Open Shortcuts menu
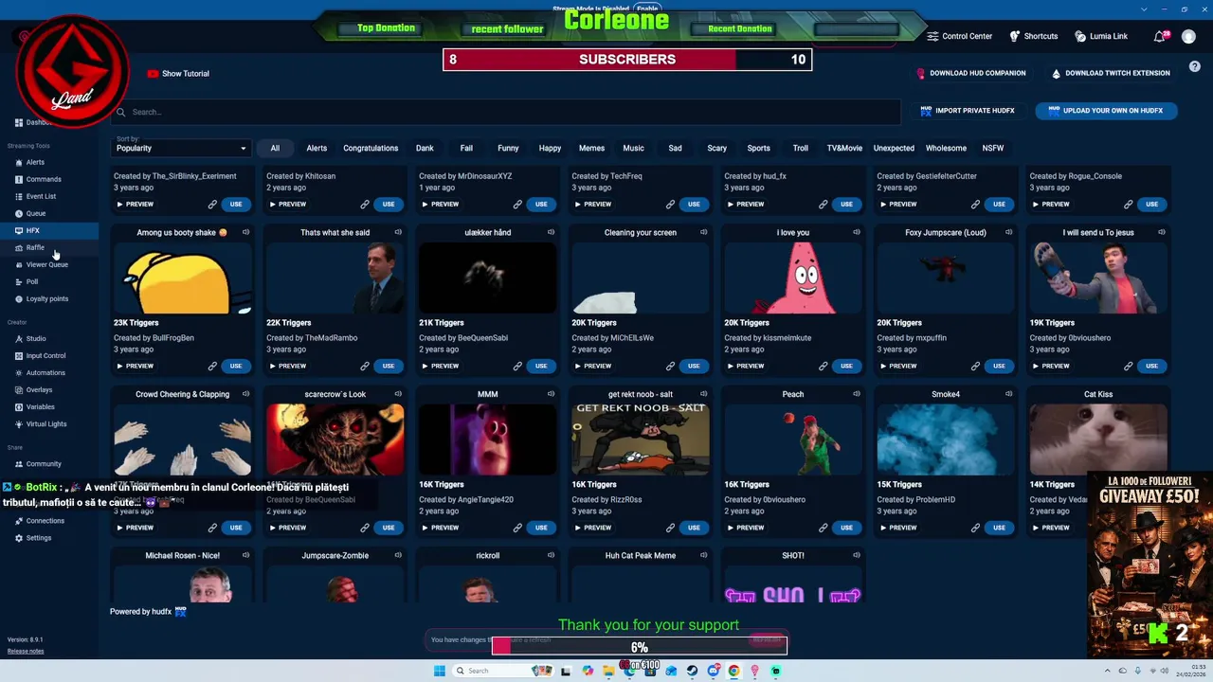Screen dimensions: 1213x682 (x=1034, y=36)
